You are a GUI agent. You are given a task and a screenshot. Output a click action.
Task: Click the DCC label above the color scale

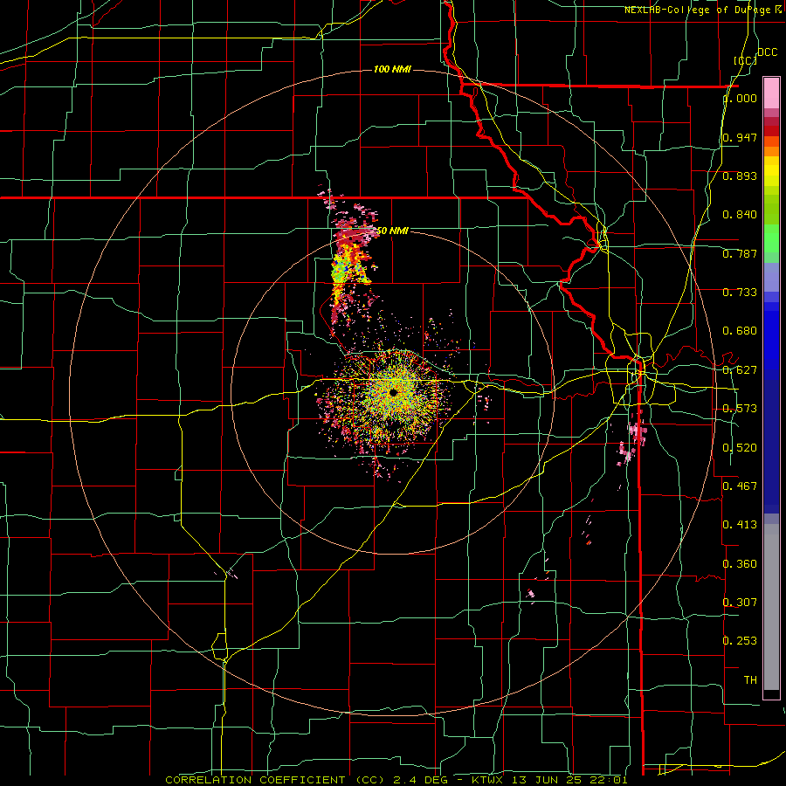[768, 52]
